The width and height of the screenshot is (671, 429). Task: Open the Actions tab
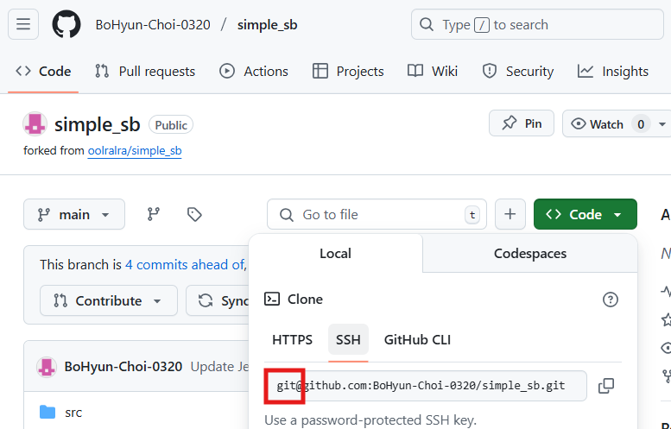pos(254,71)
